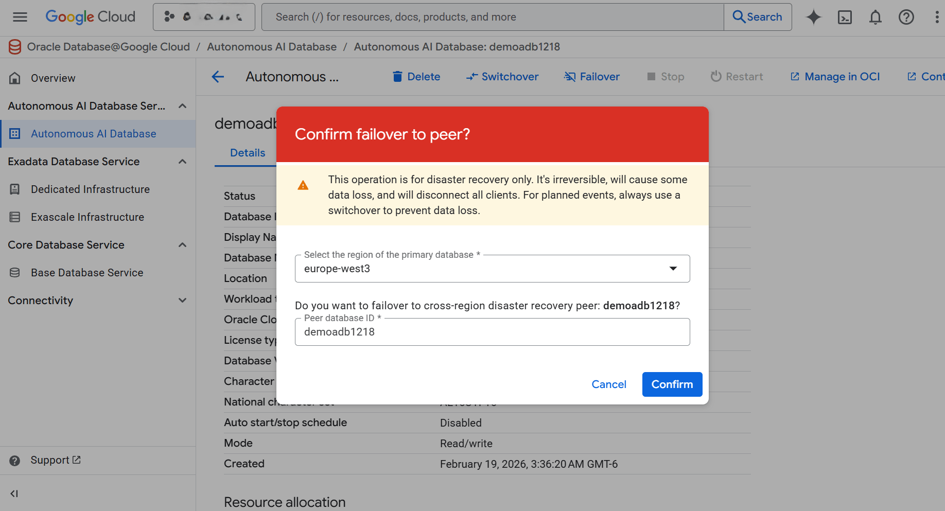The image size is (945, 511).
Task: Open the Google Cloud navigation menu
Action: (x=20, y=16)
